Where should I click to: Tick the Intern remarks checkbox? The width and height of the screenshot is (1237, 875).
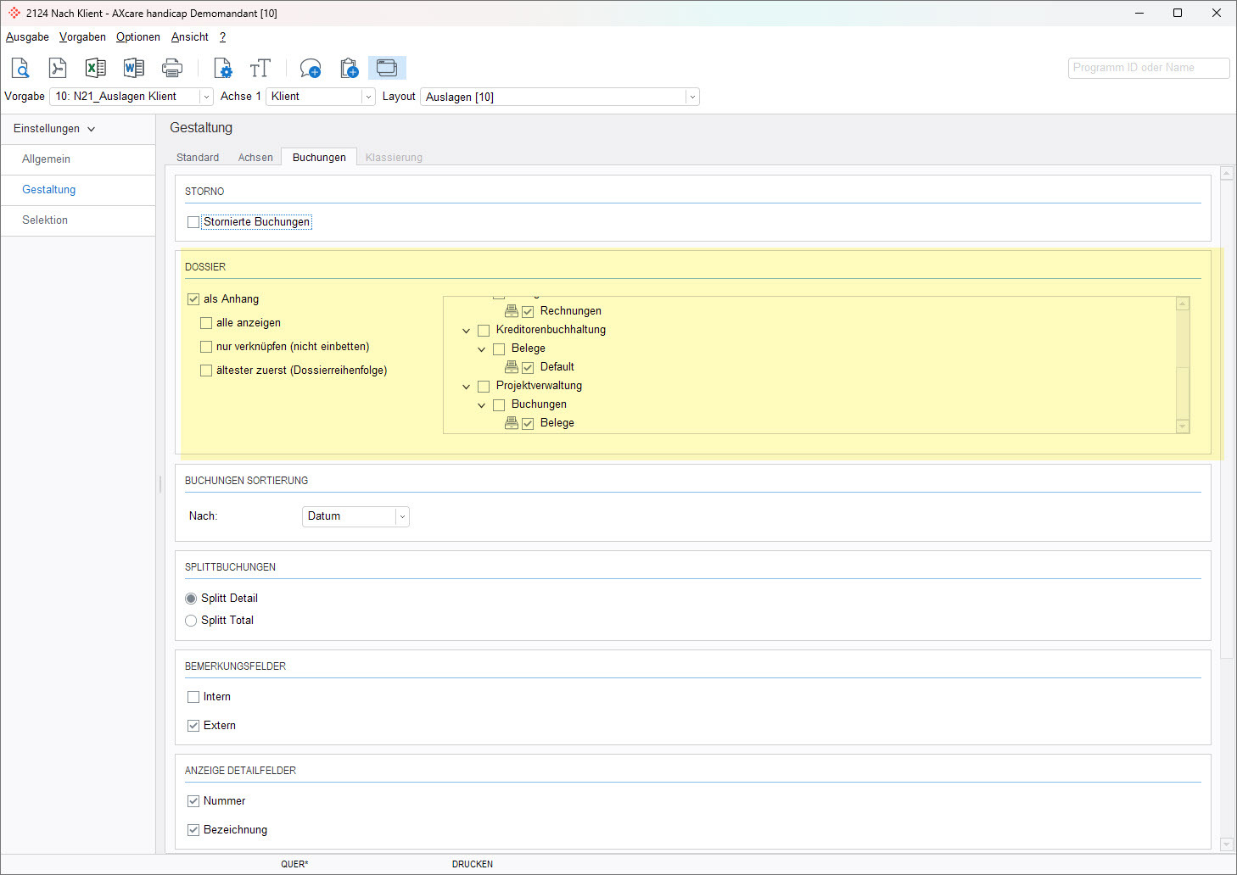[x=193, y=697]
